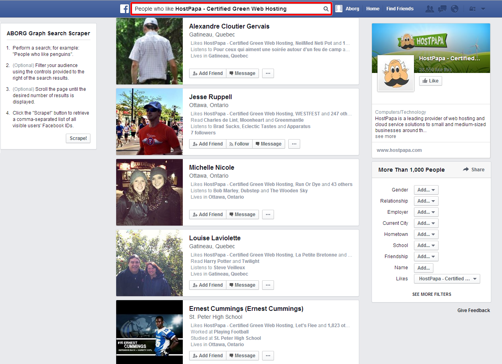Add Ernest Cummings as friend
Viewport: 502px width, 364px height.
pyautogui.click(x=208, y=356)
